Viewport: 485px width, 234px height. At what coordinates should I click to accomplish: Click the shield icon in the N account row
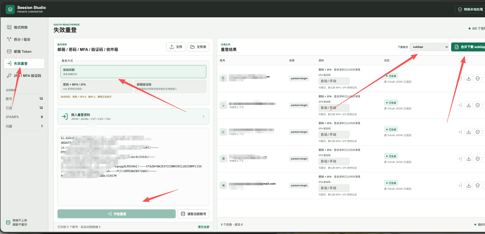(x=478, y=185)
